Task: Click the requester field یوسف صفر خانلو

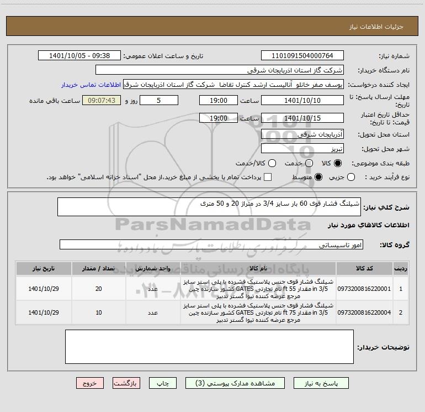Action: (x=233, y=85)
